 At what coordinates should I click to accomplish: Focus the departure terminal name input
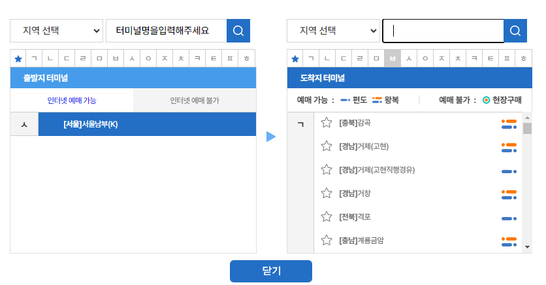tap(167, 31)
